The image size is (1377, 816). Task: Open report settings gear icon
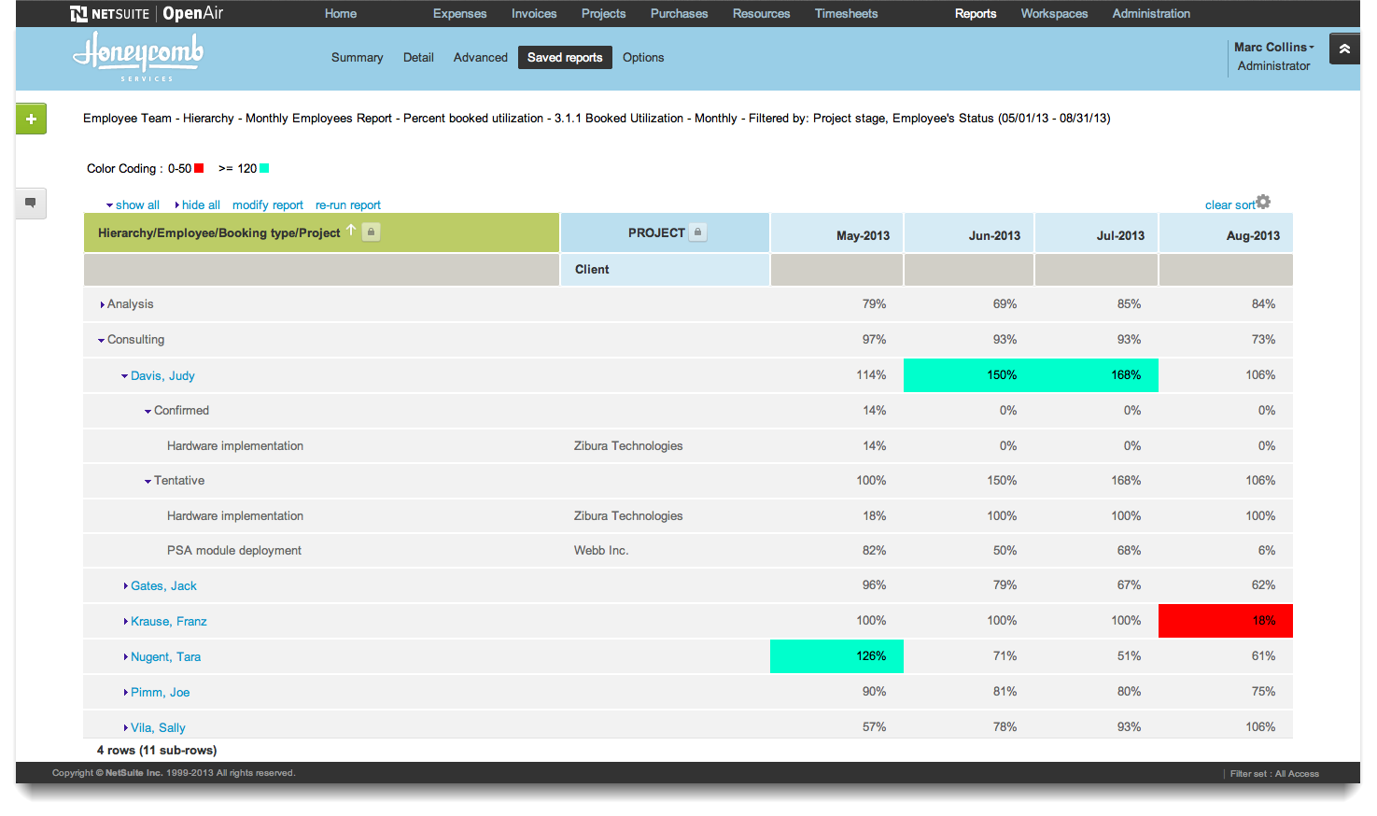(1263, 202)
